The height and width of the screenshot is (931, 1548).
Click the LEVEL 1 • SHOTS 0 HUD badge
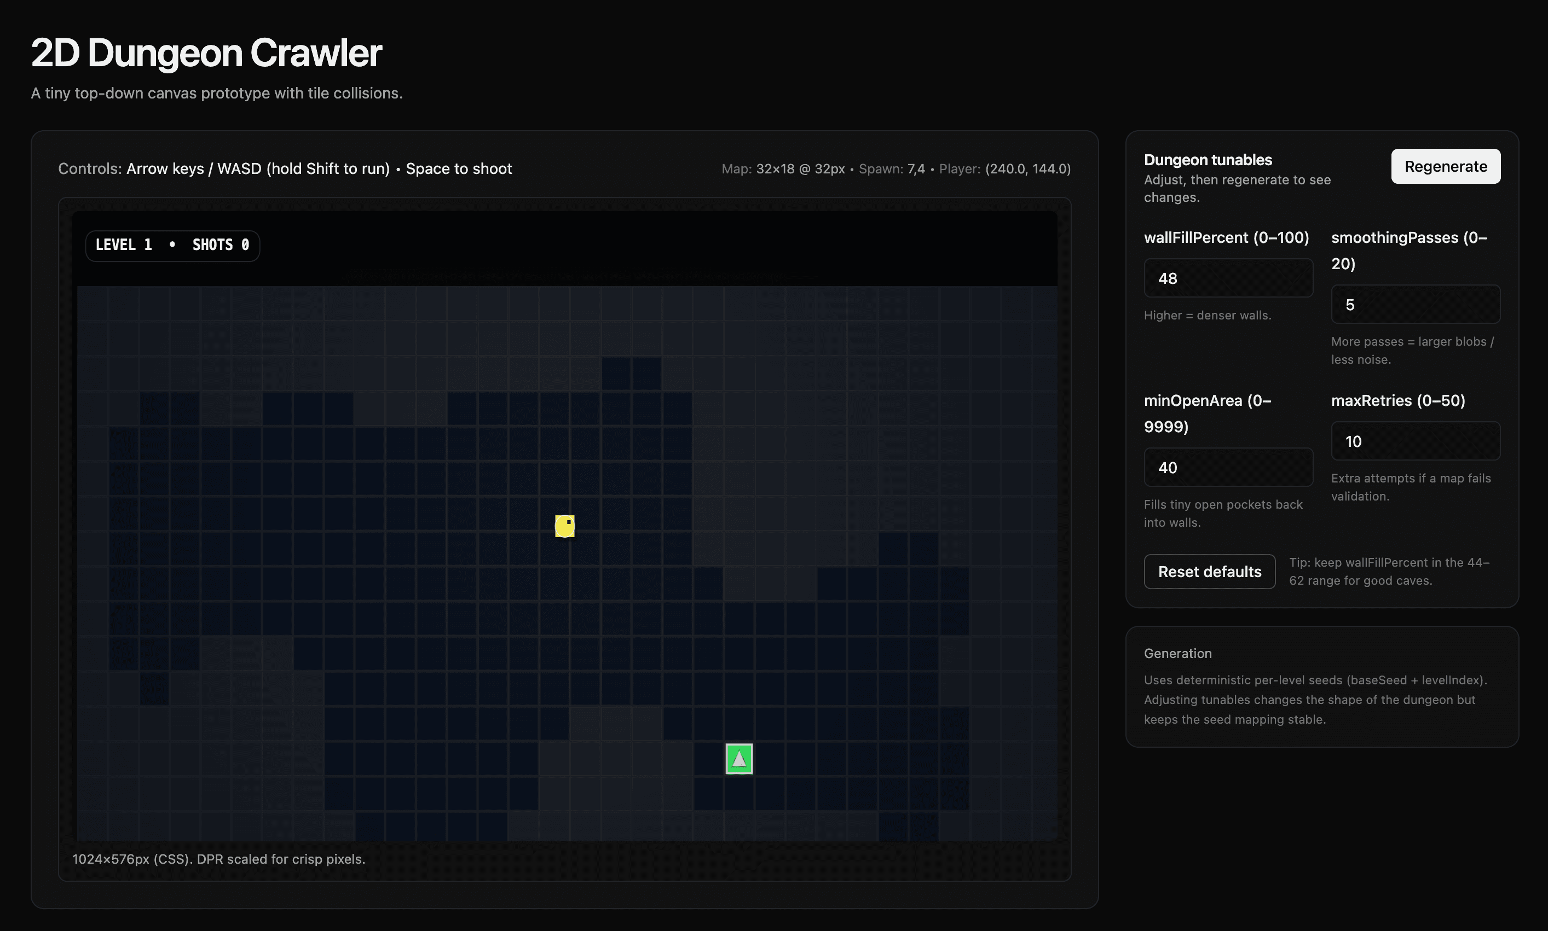tap(172, 245)
